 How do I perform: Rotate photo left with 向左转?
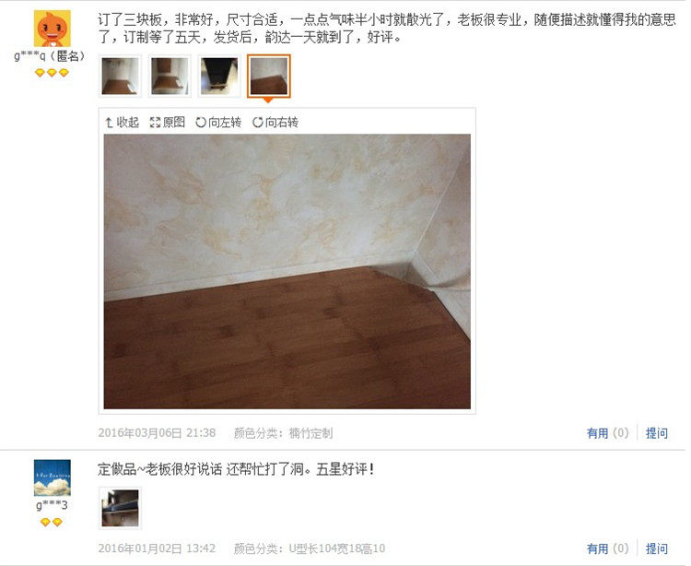218,122
